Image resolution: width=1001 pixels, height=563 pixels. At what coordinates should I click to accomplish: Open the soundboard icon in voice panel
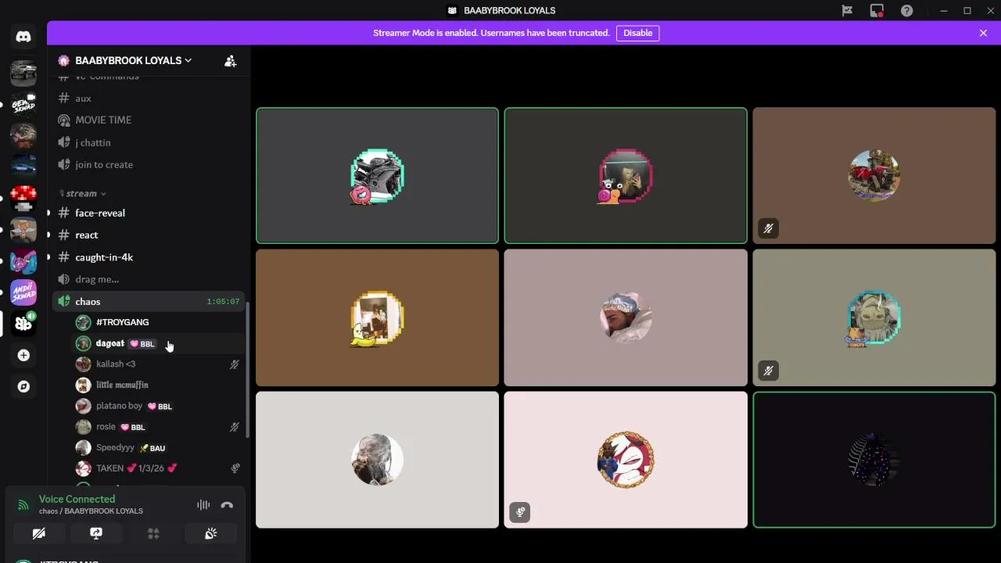[x=210, y=533]
